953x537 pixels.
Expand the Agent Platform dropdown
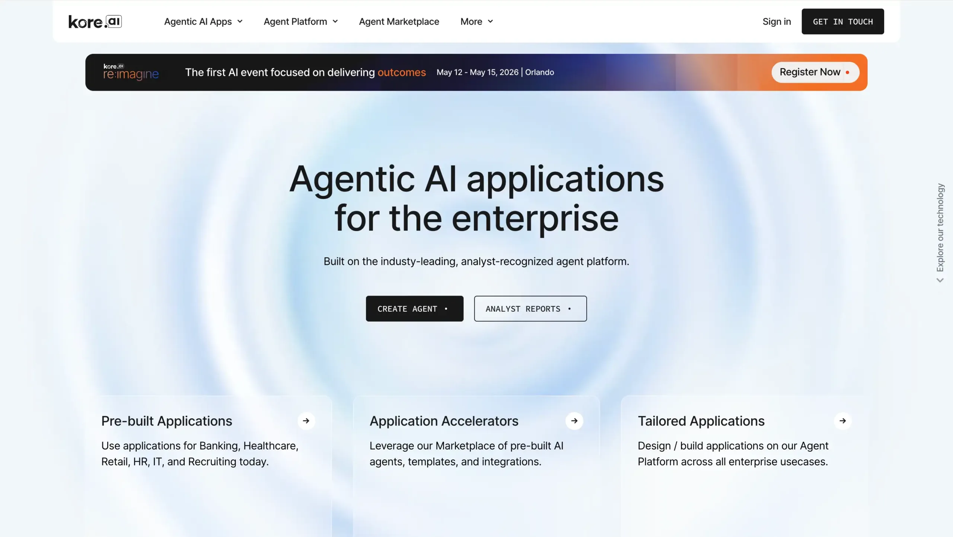click(x=301, y=22)
